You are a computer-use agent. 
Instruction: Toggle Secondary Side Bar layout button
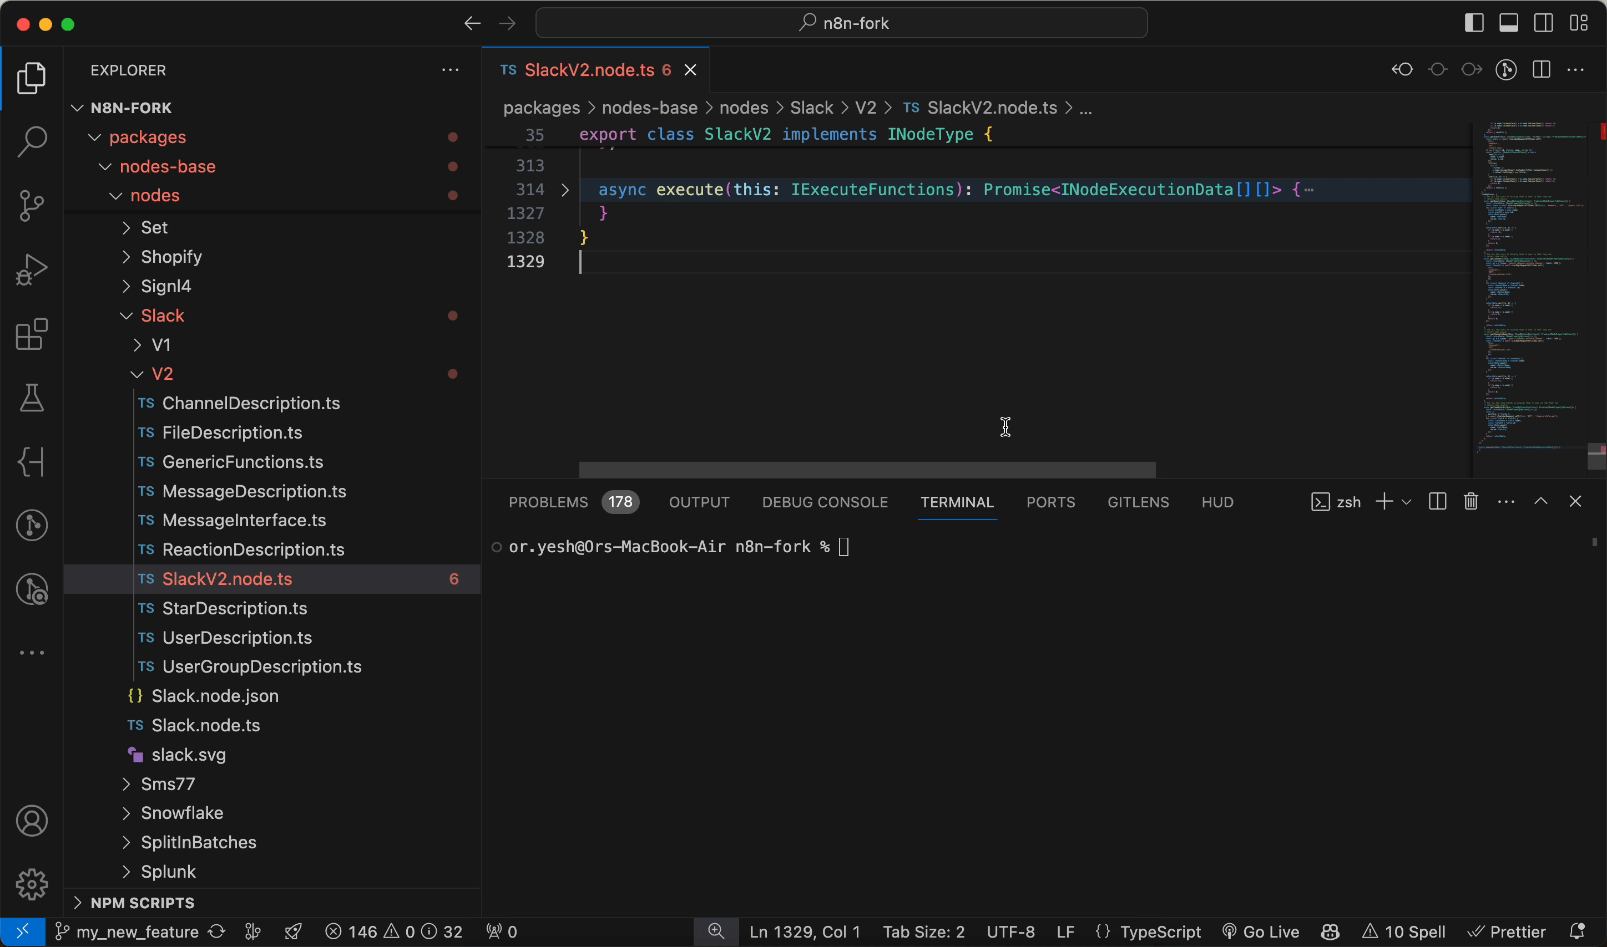1544,23
